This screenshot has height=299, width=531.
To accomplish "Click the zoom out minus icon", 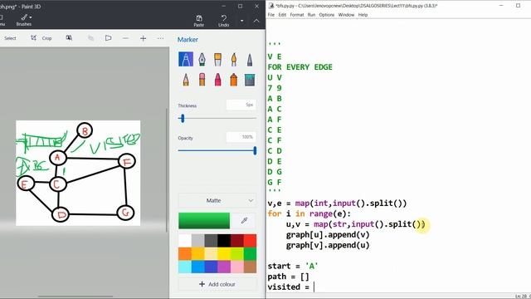I will tap(125, 38).
